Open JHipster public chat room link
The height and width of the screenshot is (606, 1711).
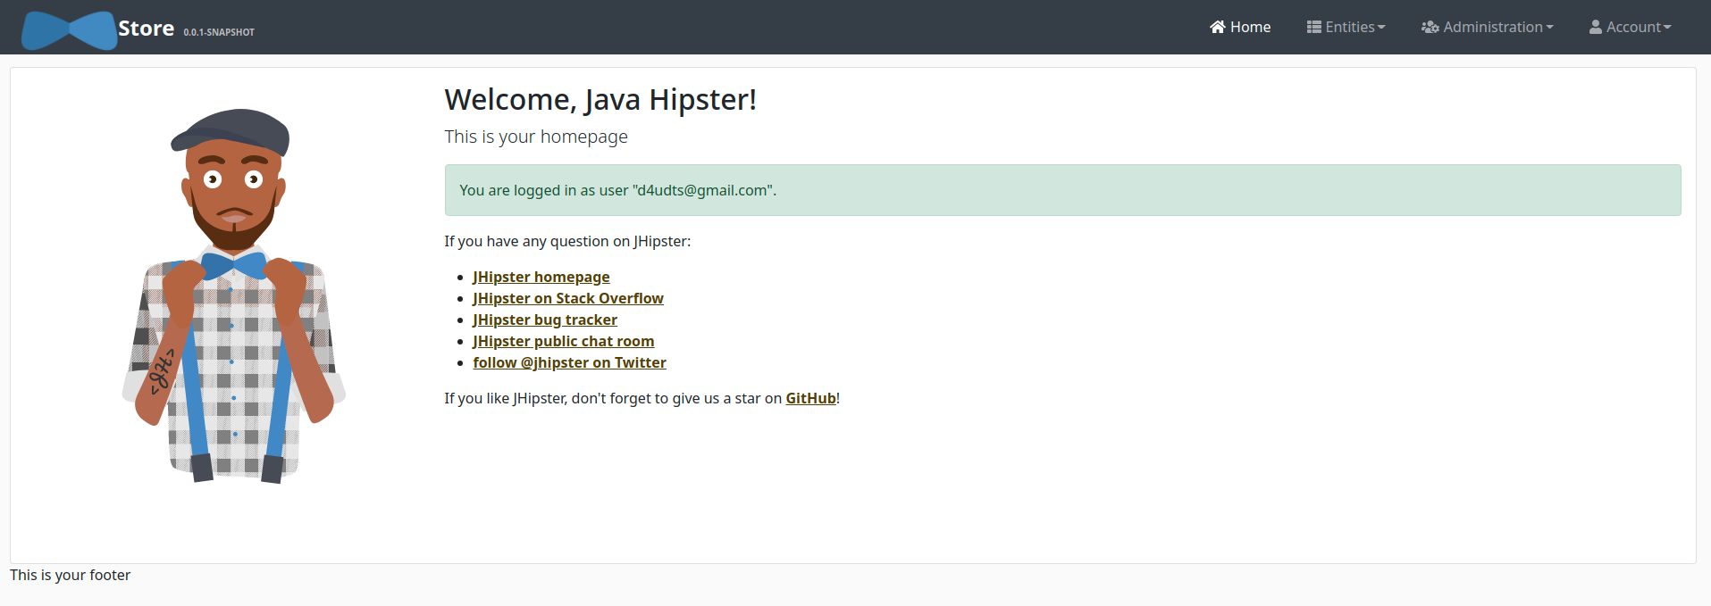click(563, 341)
